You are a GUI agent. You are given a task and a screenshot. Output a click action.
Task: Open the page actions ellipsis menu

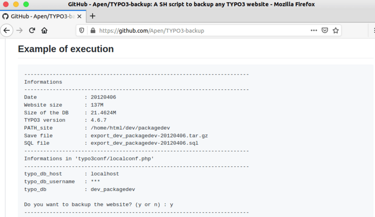coord(314,30)
